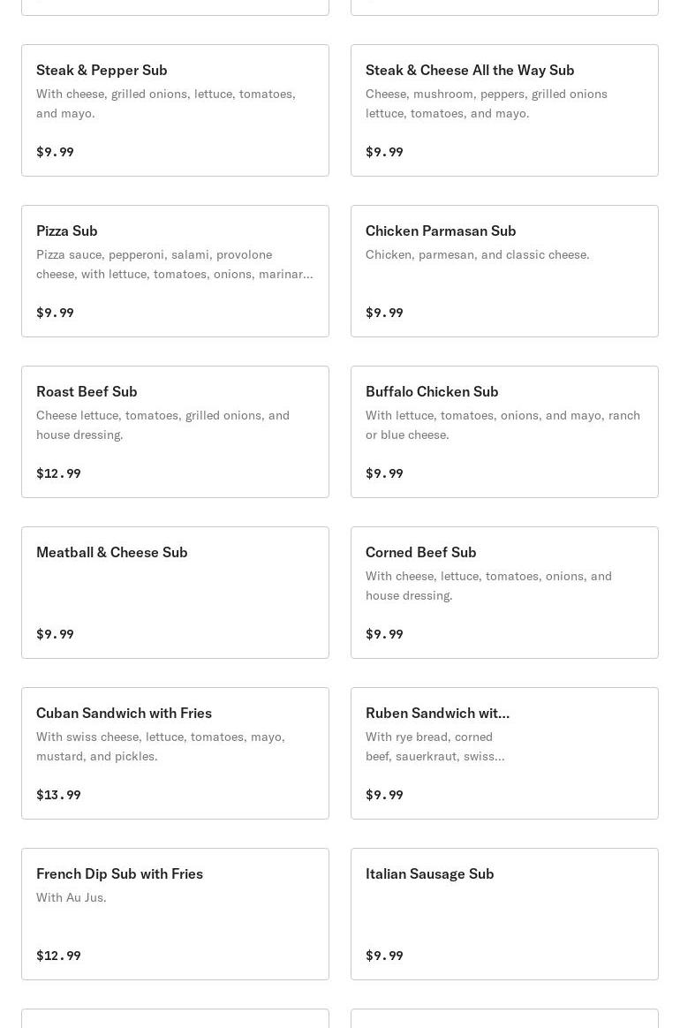Pick the Meatball & Cheese Sub

[x=175, y=593]
